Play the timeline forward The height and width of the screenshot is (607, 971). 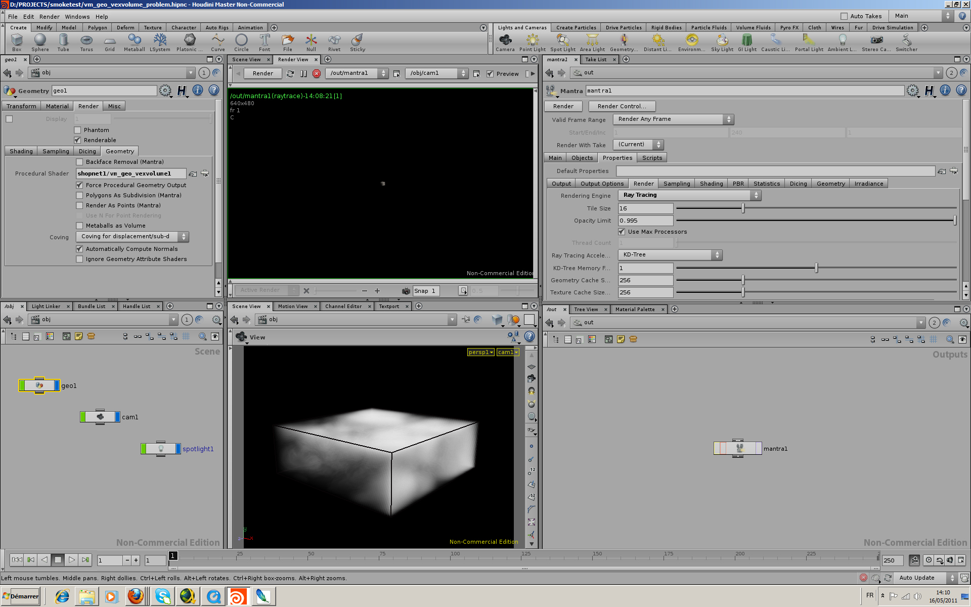(71, 560)
